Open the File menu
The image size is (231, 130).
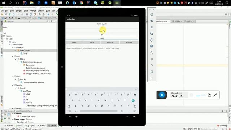point(2,10)
